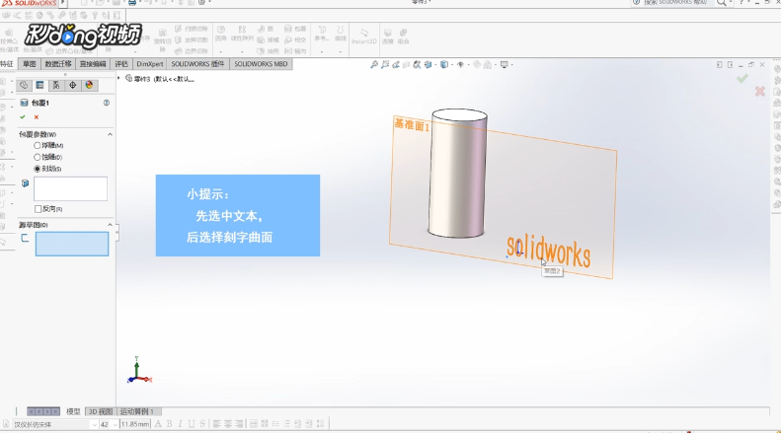The height and width of the screenshot is (433, 781).
Task: Open the Hide/Show Items dropdown arrow
Action: (468, 65)
